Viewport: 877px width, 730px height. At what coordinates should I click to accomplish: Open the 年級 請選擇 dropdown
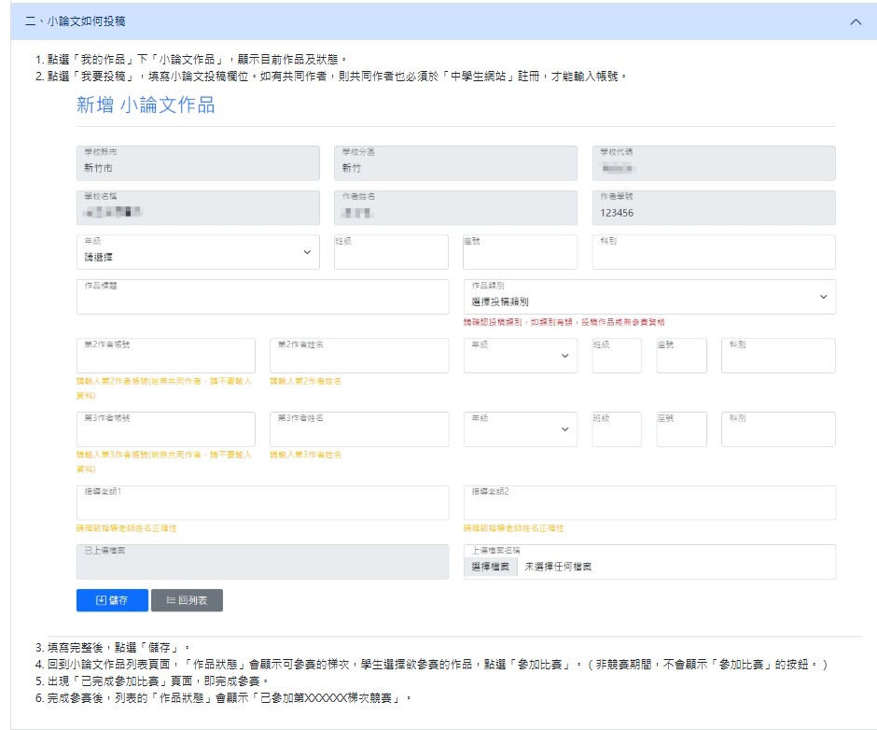tap(198, 252)
